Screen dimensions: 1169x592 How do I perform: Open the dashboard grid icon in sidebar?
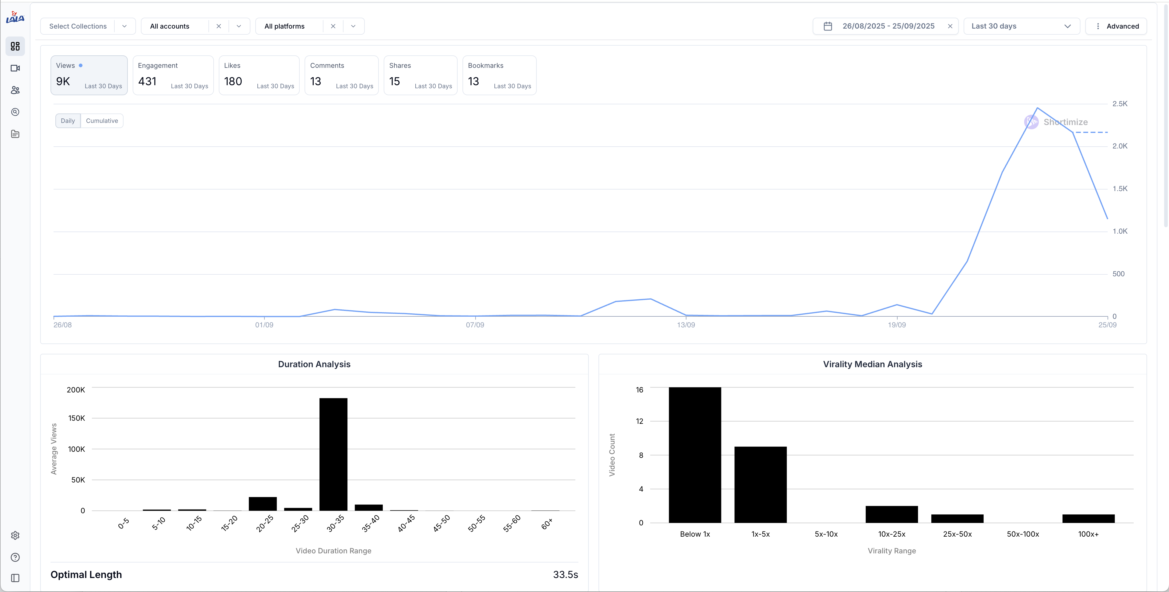pos(15,46)
